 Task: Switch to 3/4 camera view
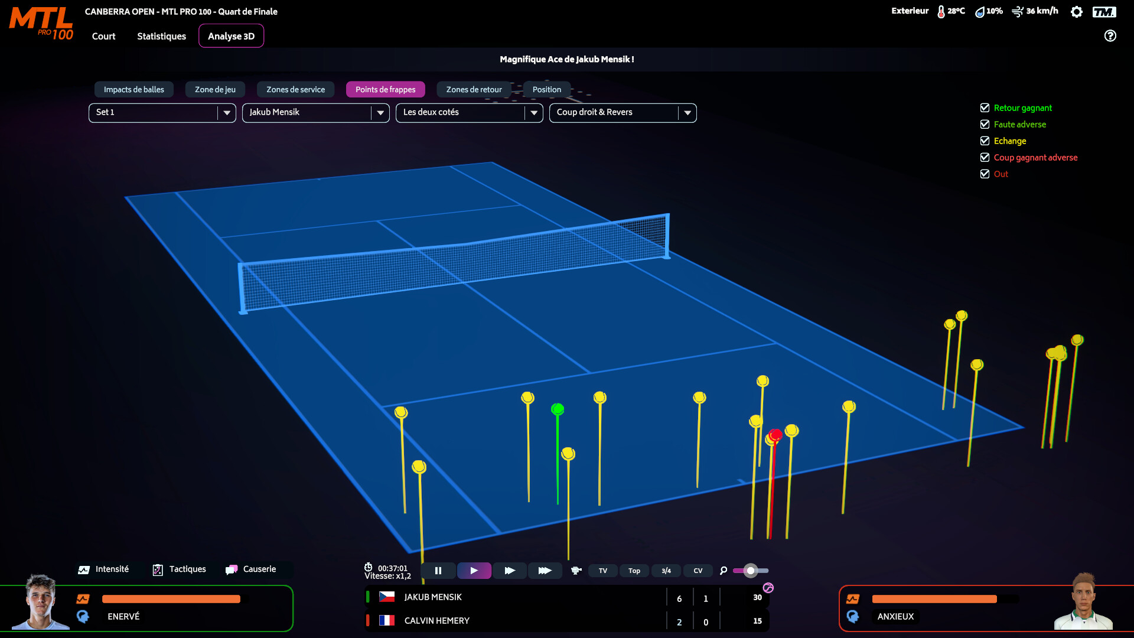tap(666, 571)
